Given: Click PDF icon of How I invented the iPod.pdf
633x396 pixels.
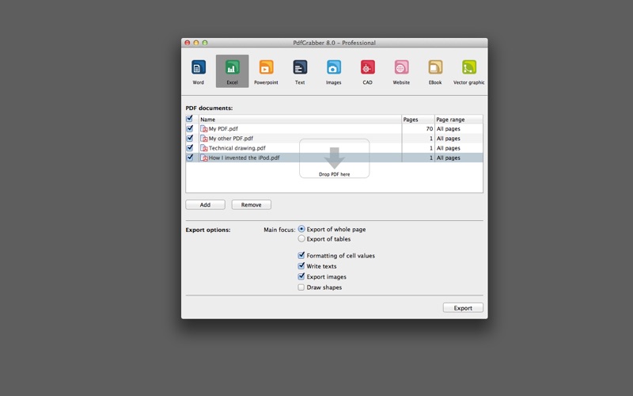Looking at the screenshot, I should [x=204, y=158].
